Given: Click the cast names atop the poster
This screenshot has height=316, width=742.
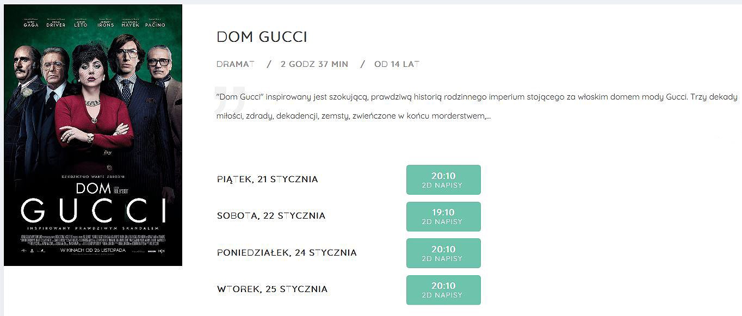Looking at the screenshot, I should (95, 24).
